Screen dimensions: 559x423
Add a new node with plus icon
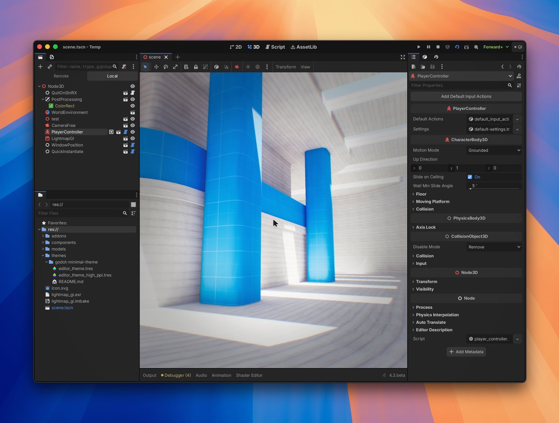[40, 67]
